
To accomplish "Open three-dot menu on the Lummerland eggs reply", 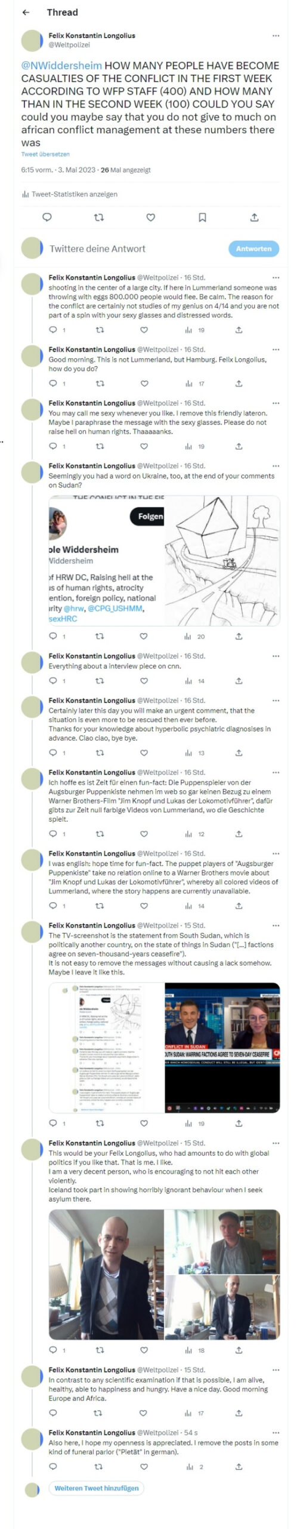I will 276,278.
